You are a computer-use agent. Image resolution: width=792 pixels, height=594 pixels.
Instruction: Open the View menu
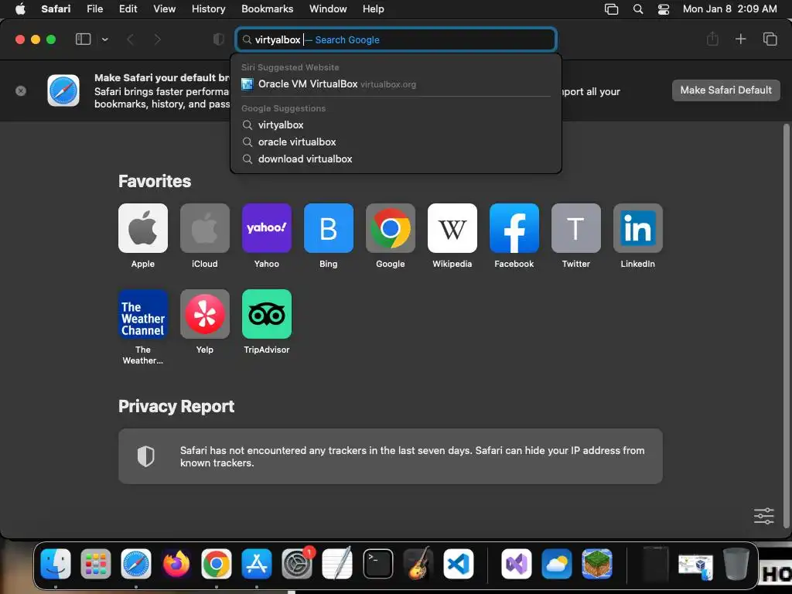[164, 9]
